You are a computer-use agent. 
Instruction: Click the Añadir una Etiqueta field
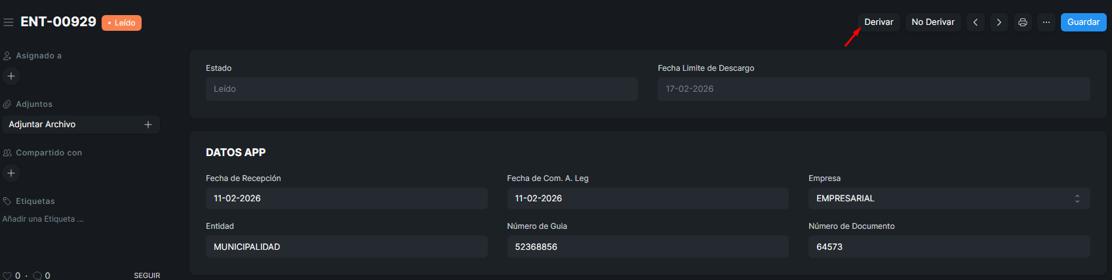(x=43, y=219)
